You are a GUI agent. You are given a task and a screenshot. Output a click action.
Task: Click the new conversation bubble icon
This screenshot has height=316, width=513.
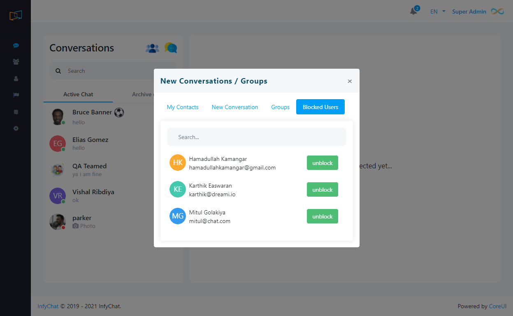click(x=171, y=48)
